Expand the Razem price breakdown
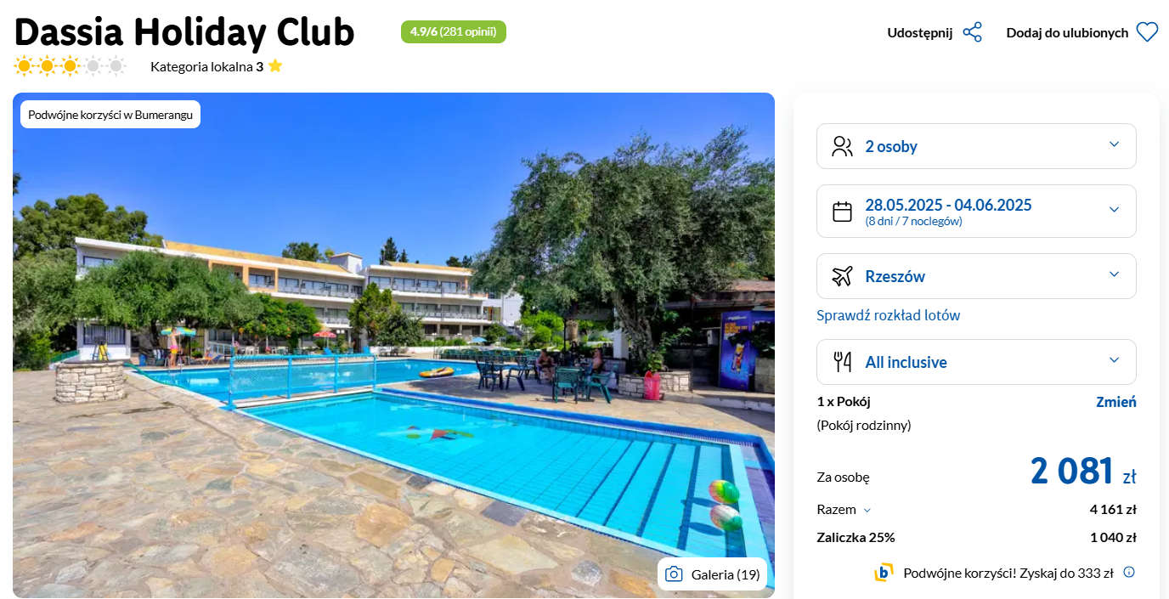The width and height of the screenshot is (1169, 599). pos(844,510)
